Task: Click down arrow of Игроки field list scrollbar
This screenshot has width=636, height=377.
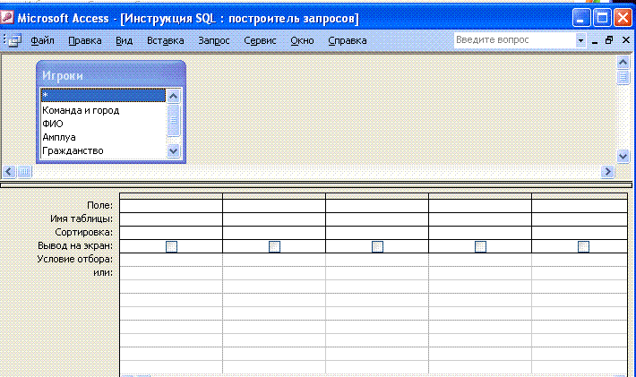Action: [x=173, y=150]
